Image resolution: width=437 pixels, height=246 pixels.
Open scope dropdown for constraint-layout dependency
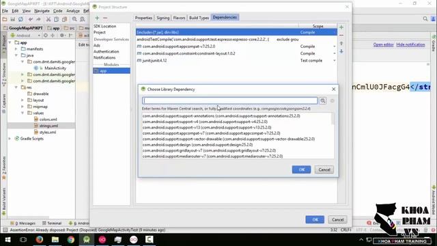(x=334, y=53)
